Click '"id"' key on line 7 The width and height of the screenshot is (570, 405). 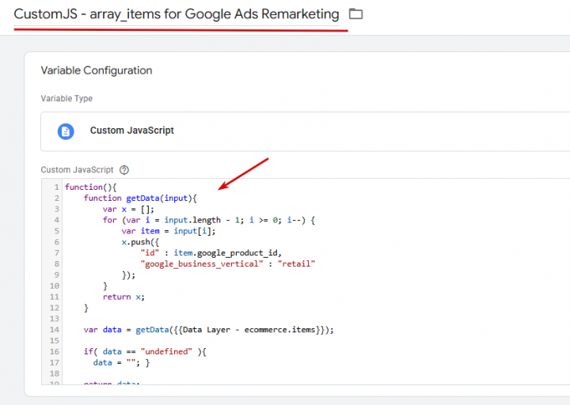point(150,253)
